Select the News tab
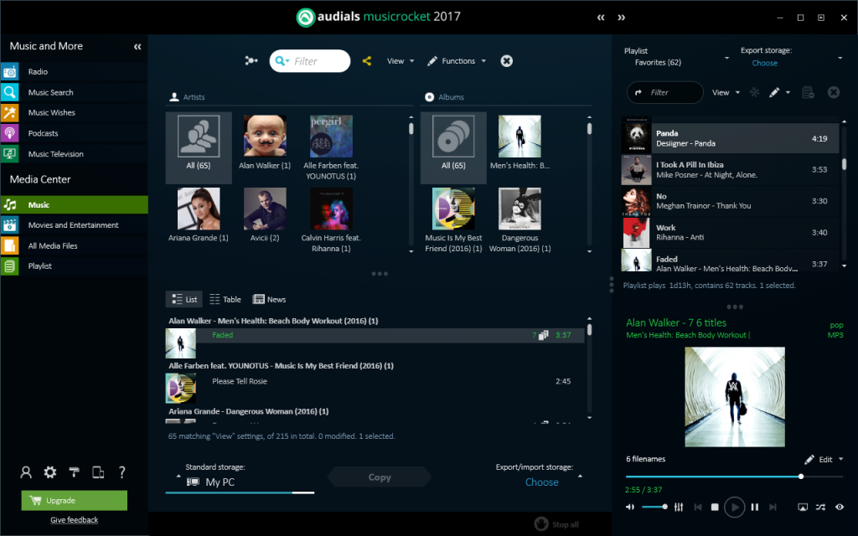This screenshot has width=858, height=536. [x=269, y=299]
